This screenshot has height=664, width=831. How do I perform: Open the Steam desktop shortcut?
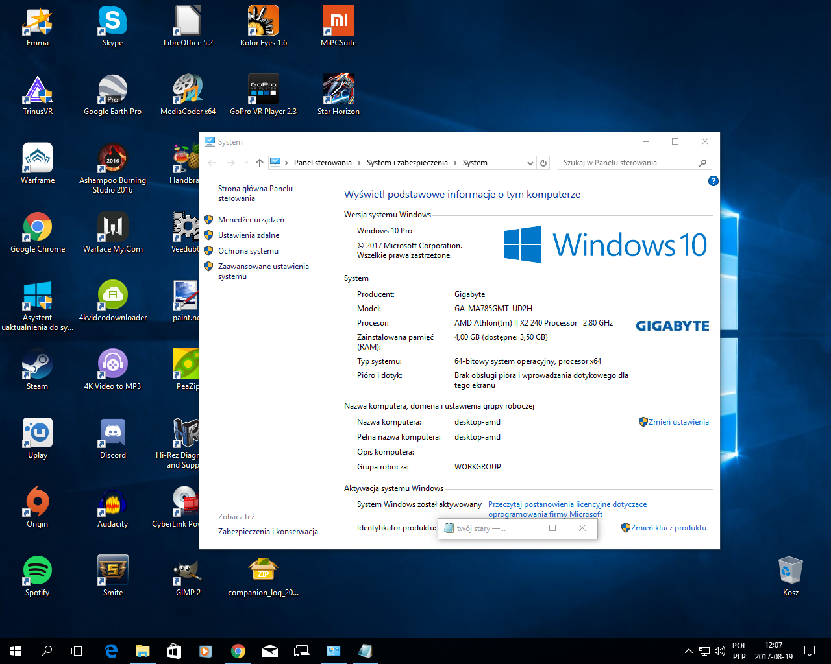coord(38,364)
